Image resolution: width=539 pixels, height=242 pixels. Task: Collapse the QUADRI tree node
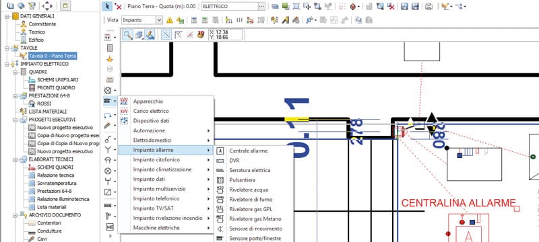click(15, 72)
